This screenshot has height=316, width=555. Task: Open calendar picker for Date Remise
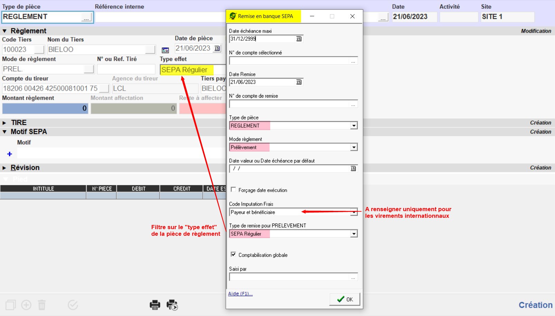click(x=299, y=82)
